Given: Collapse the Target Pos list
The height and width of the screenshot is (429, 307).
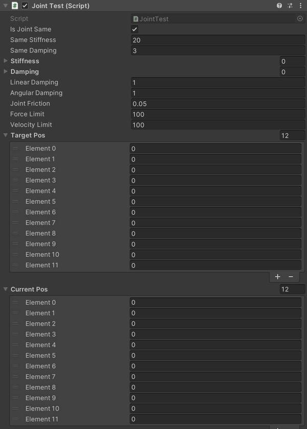Looking at the screenshot, I should (6, 135).
